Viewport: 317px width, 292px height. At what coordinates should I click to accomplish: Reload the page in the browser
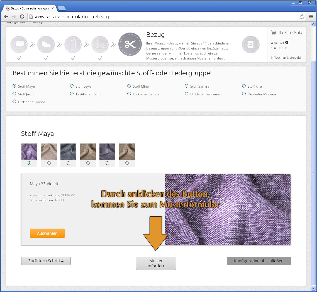[x=22, y=17]
